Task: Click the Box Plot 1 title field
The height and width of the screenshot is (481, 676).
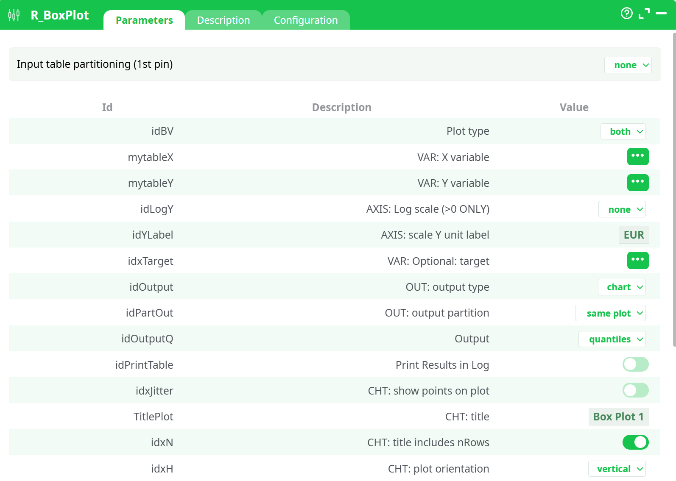Action: click(x=618, y=417)
